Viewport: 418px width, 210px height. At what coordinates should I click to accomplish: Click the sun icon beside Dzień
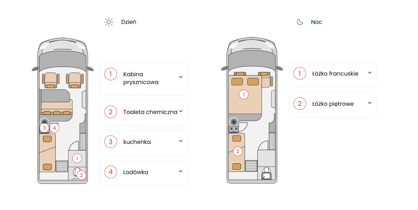point(109,22)
